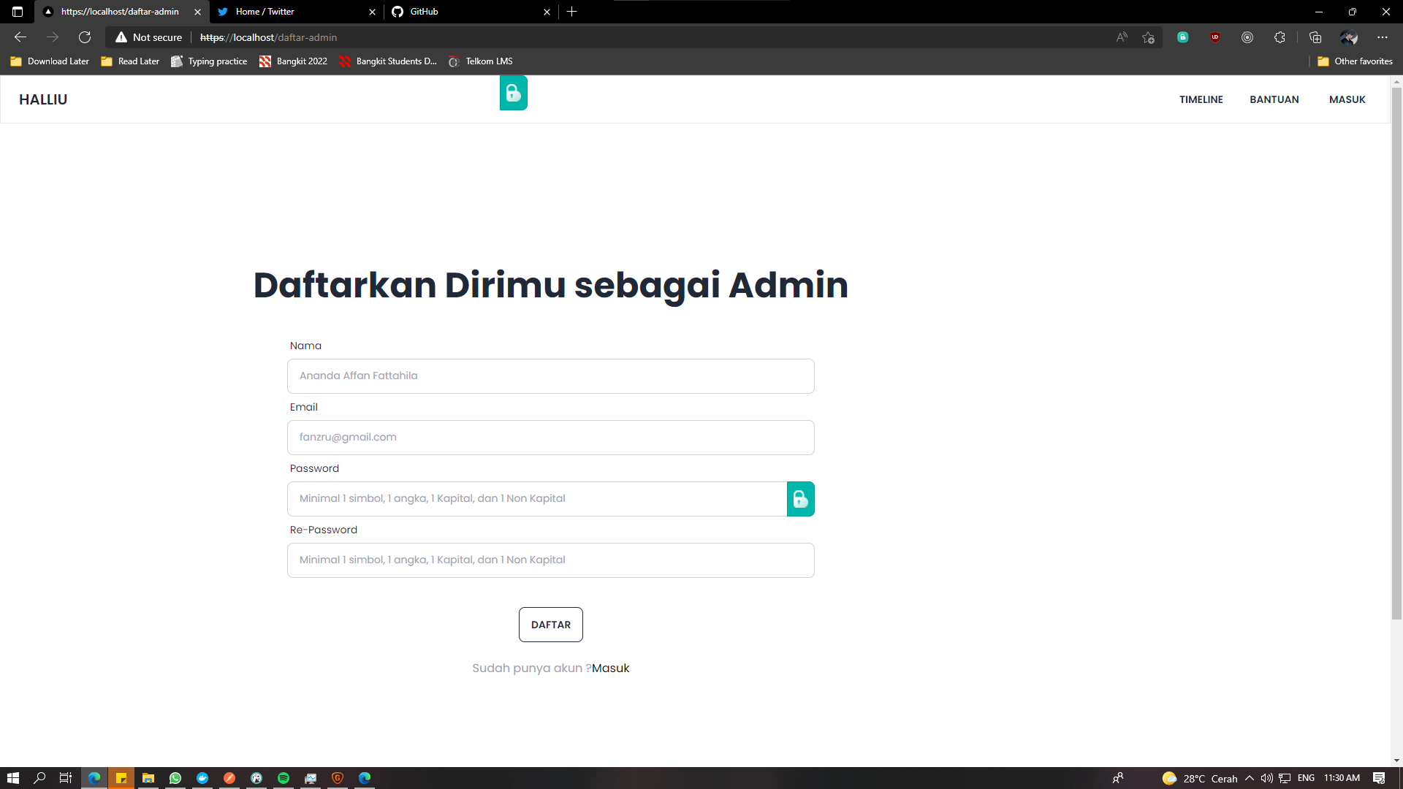Open File Explorer from the taskbar

pyautogui.click(x=148, y=777)
